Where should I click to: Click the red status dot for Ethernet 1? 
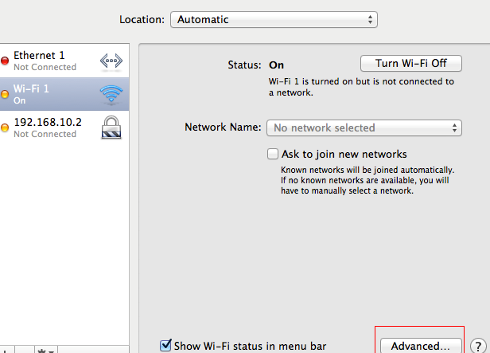(x=5, y=61)
